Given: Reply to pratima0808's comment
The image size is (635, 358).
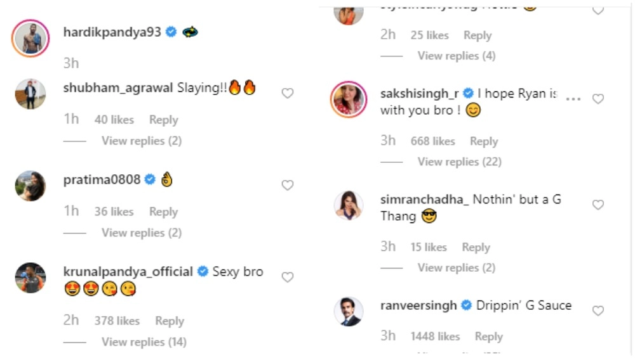Looking at the screenshot, I should pos(164,212).
